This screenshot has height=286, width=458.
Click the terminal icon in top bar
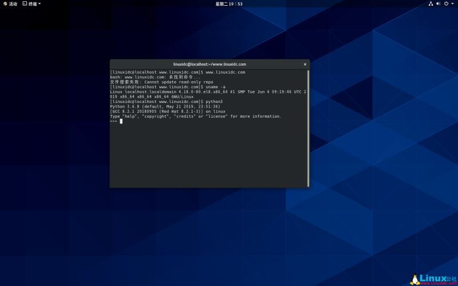25,3
